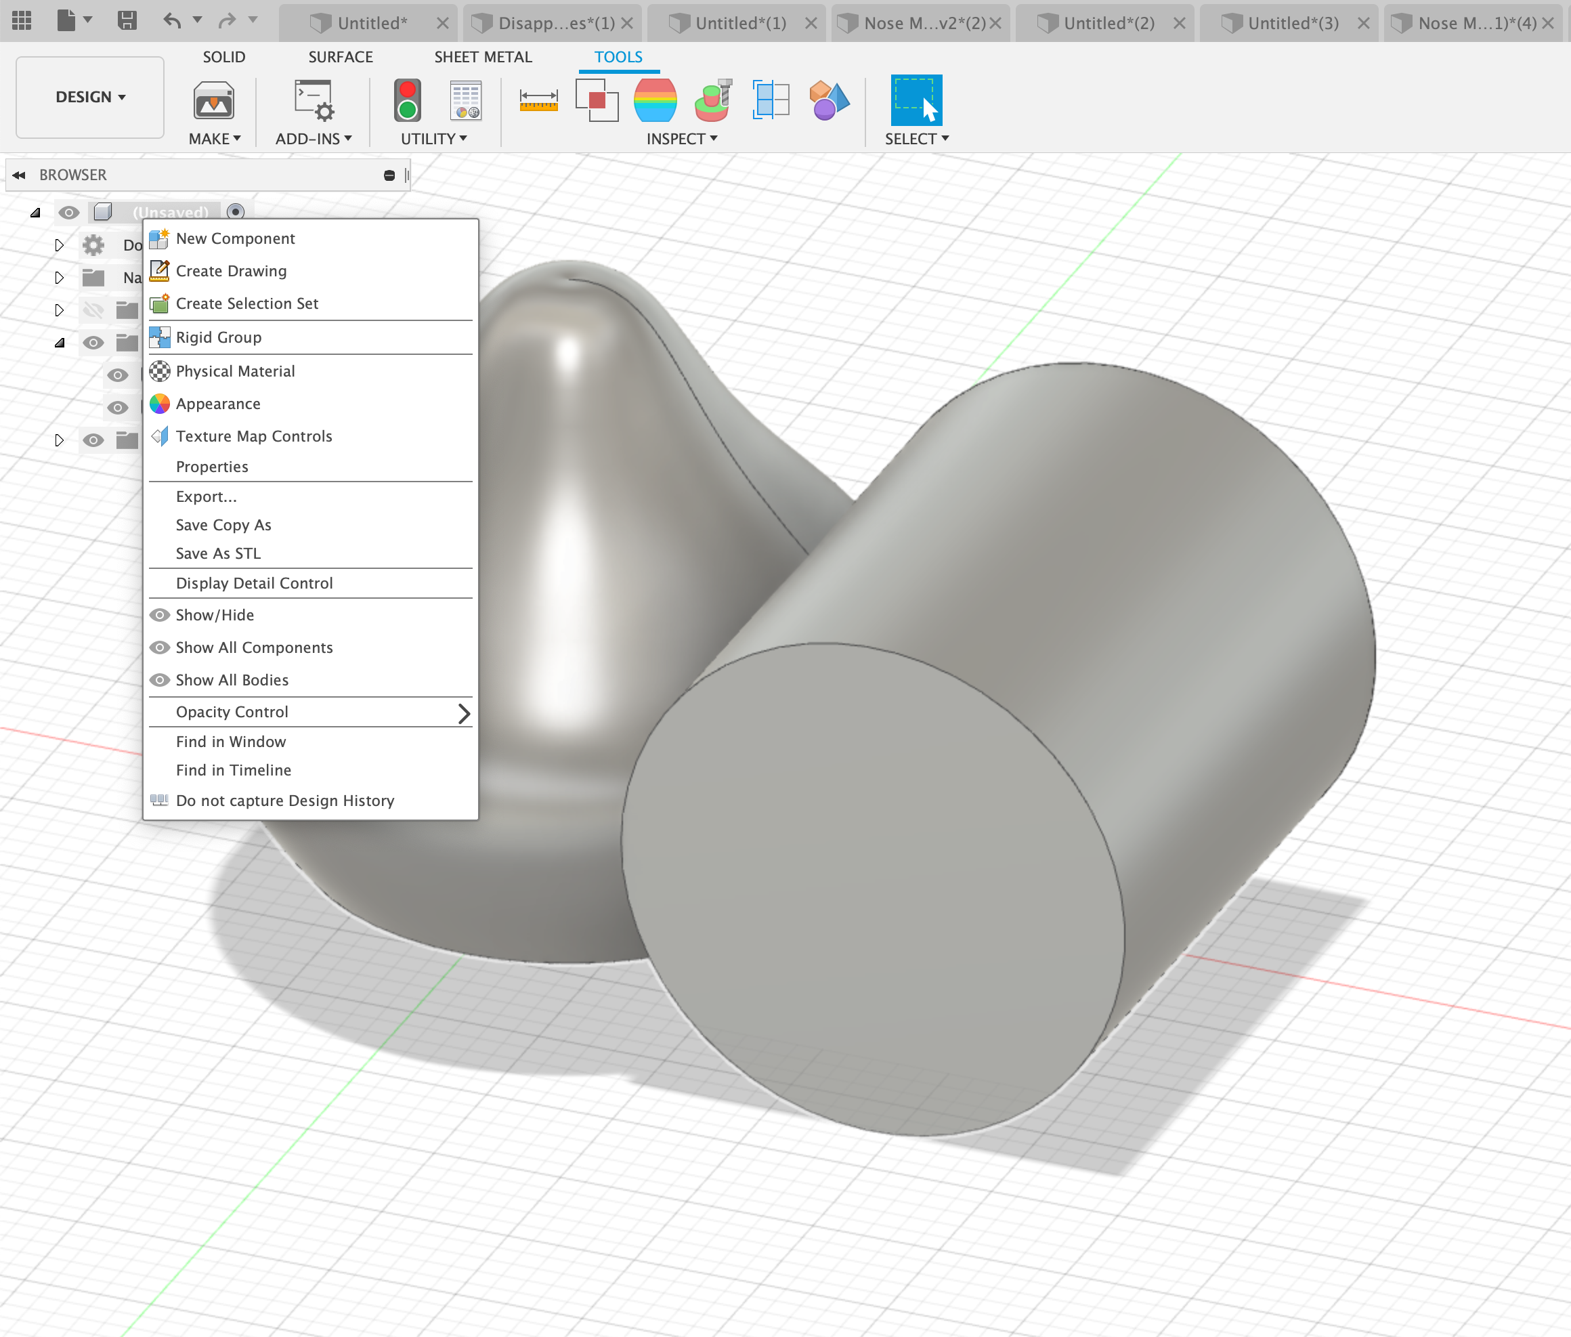The width and height of the screenshot is (1571, 1337).
Task: Select Appearance in the context menu
Action: (218, 404)
